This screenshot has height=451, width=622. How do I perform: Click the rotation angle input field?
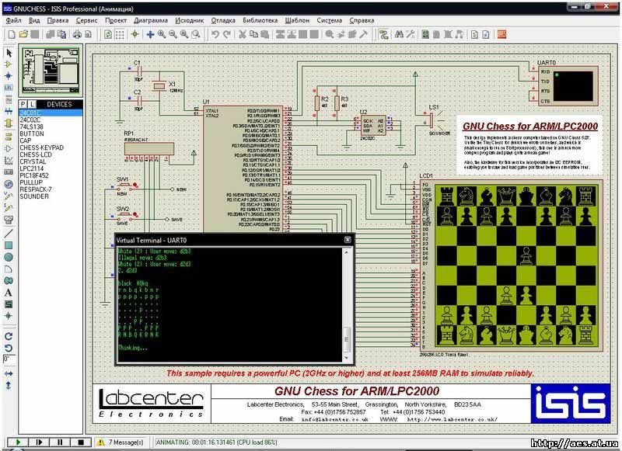[x=9, y=359]
